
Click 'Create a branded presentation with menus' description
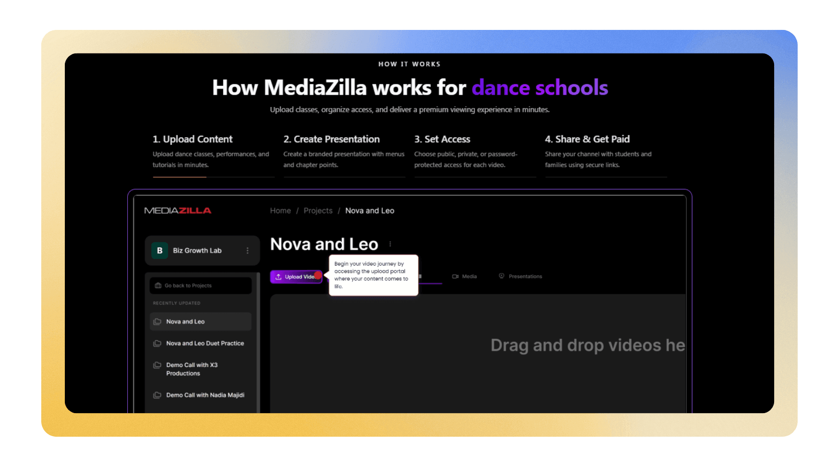click(344, 159)
